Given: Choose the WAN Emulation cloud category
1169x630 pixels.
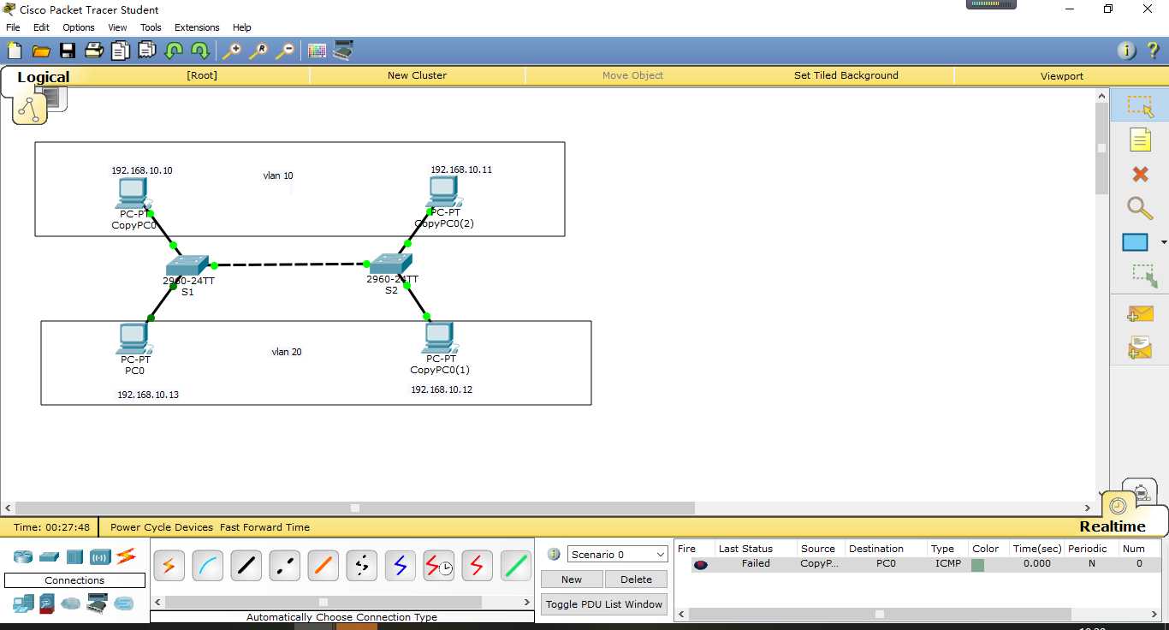Looking at the screenshot, I should click(70, 603).
